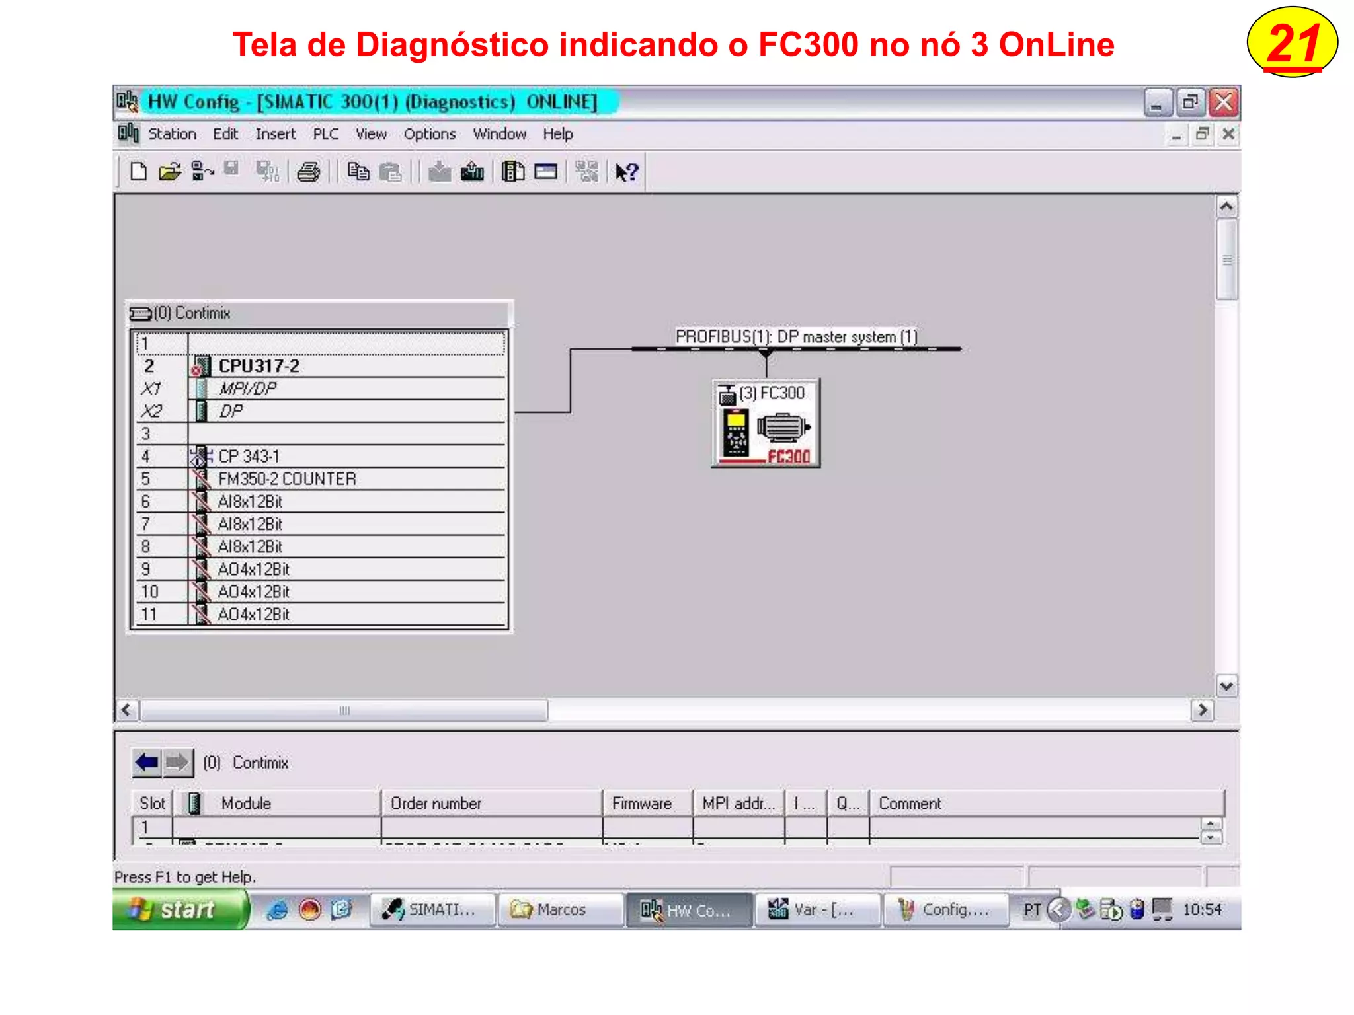This screenshot has height=1015, width=1354.
Task: Switch to SIMATI... taskbar window
Action: [x=432, y=910]
